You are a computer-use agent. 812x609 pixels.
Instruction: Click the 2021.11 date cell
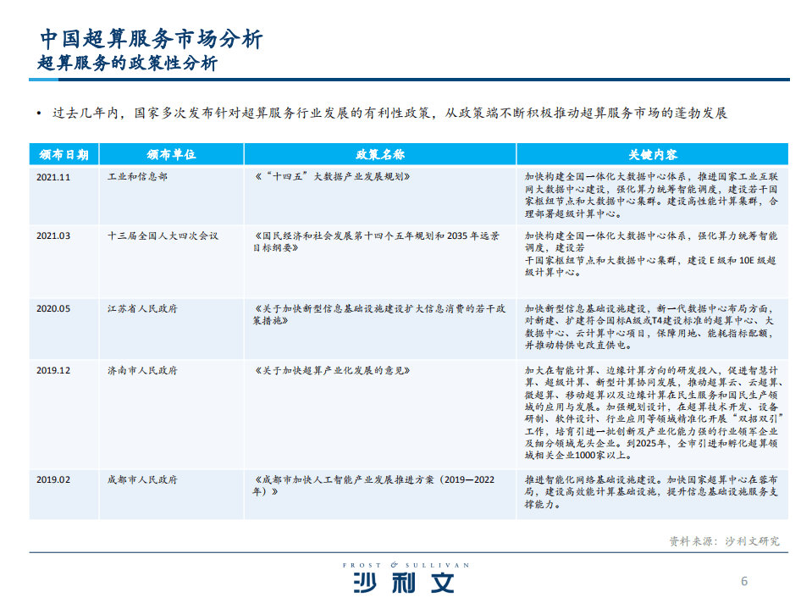click(x=52, y=177)
